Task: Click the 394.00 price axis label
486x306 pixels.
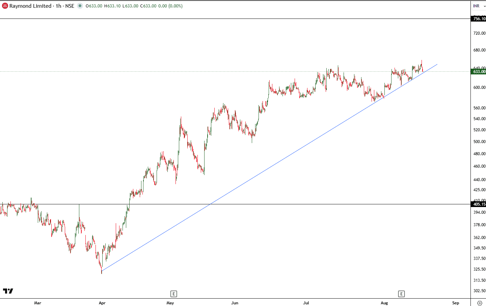Action: click(479, 212)
